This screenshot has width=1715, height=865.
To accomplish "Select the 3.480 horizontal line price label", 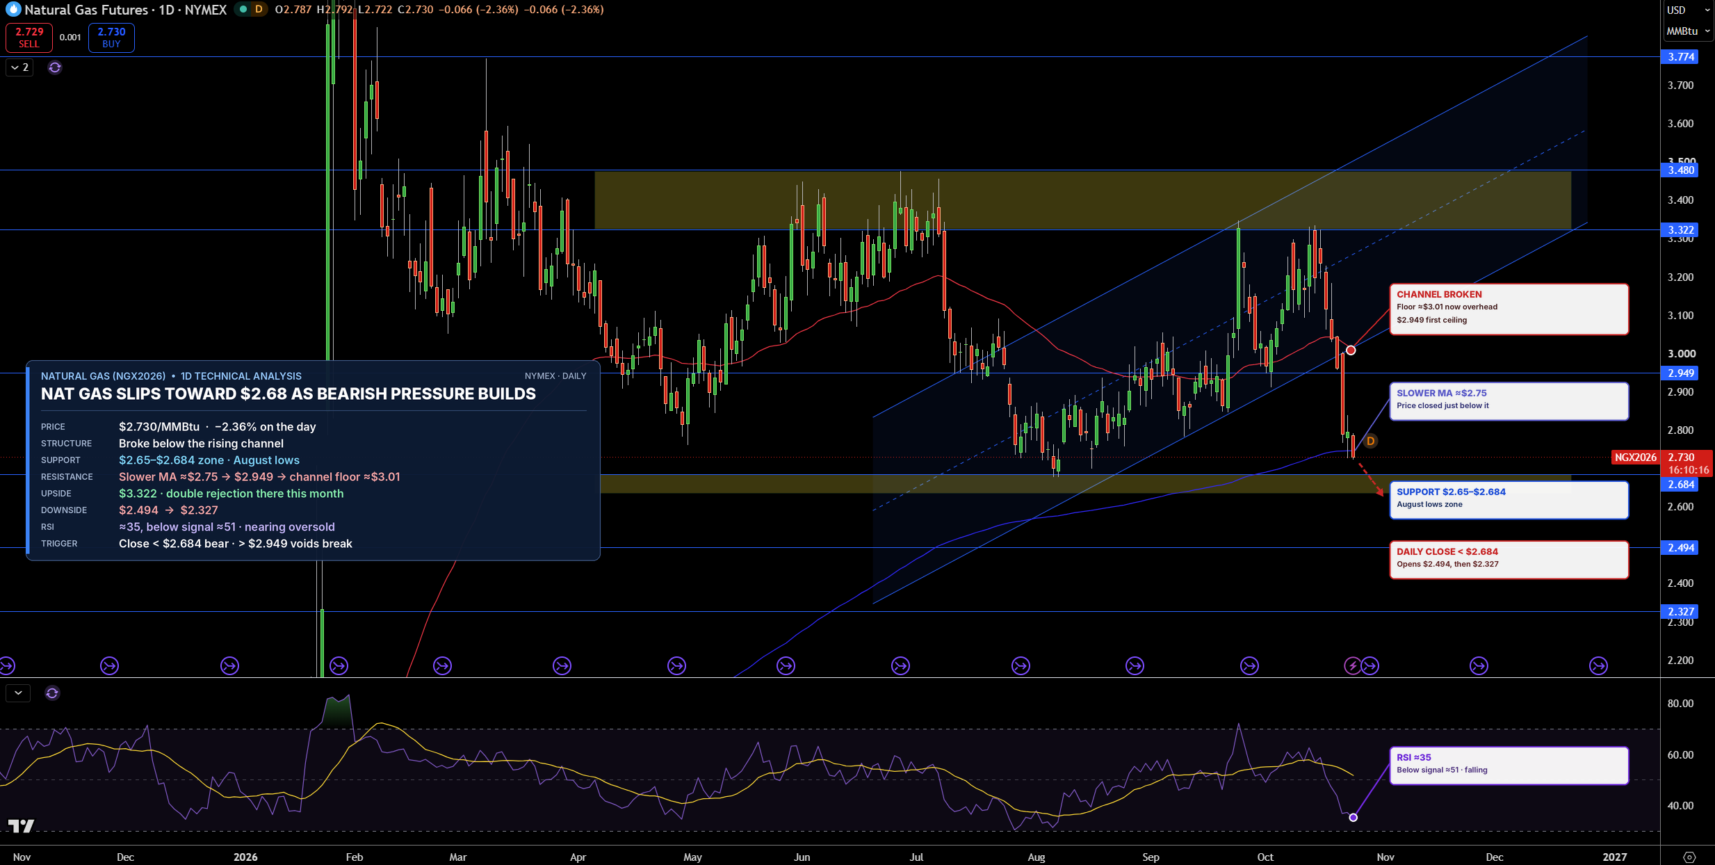I will [x=1680, y=170].
